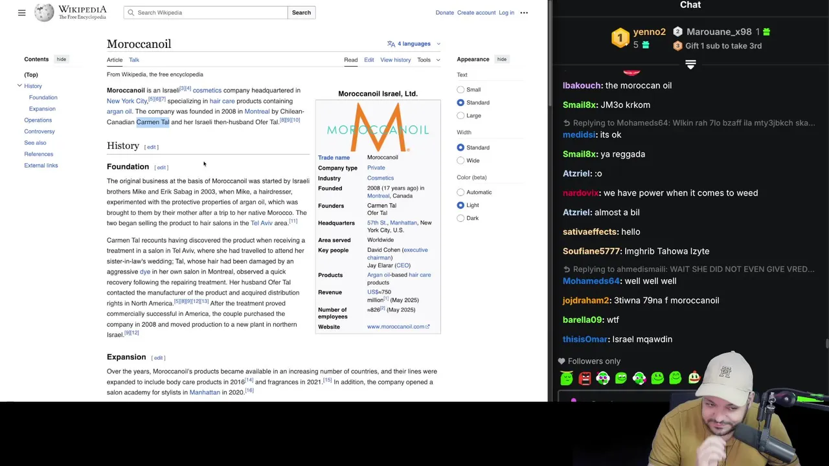Click the Donate link
Viewport: 829px width, 466px height.
(x=444, y=12)
